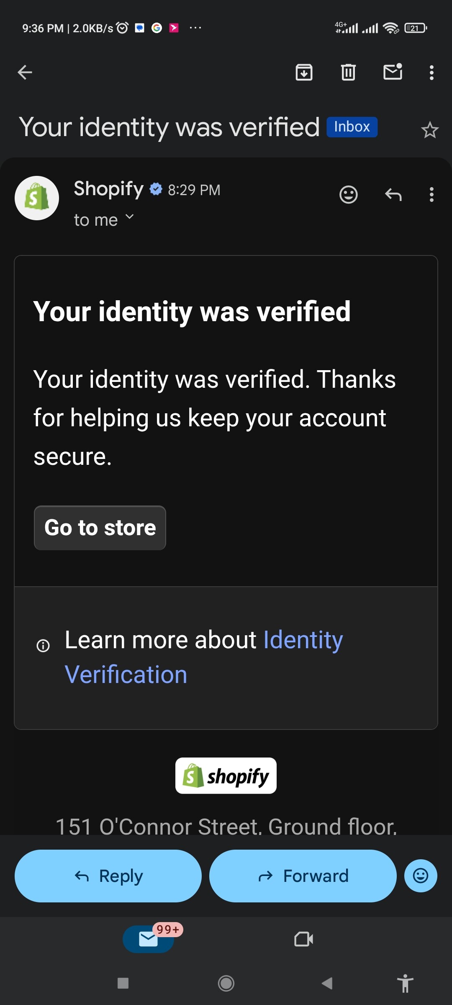Open the message options three-dot menu
Image resolution: width=452 pixels, height=1005 pixels.
pos(431,195)
